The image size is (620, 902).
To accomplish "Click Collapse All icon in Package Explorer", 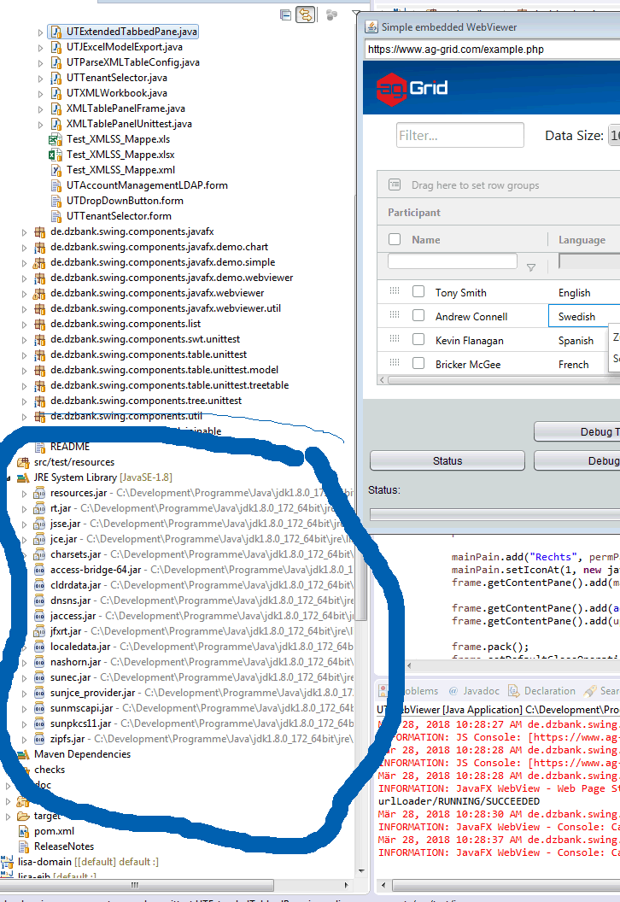I will [285, 15].
